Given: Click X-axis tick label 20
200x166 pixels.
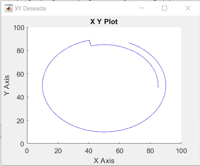Looking at the screenshot, I should (x=58, y=151).
